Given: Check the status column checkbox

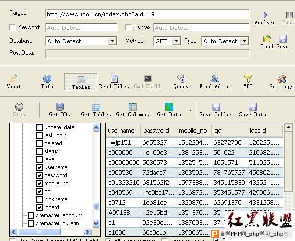Looking at the screenshot, I should [x=39, y=151].
